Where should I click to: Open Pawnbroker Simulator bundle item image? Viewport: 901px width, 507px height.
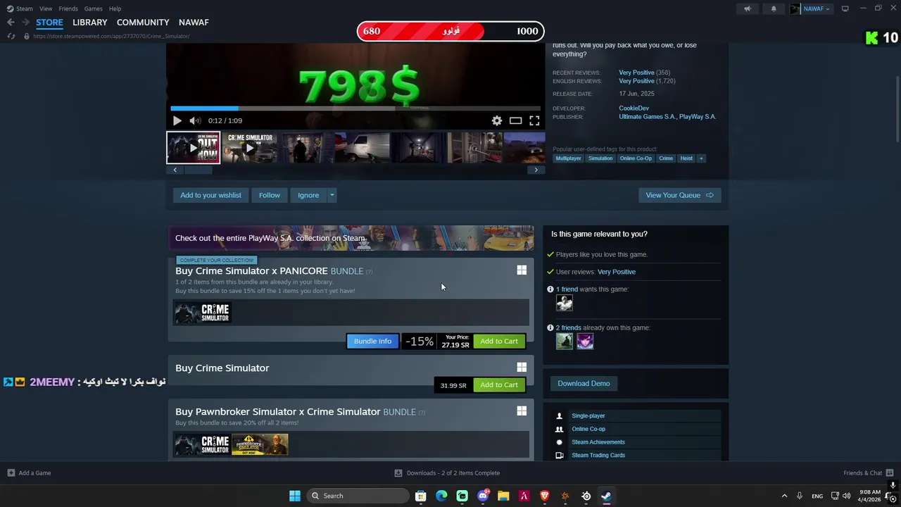(x=260, y=444)
